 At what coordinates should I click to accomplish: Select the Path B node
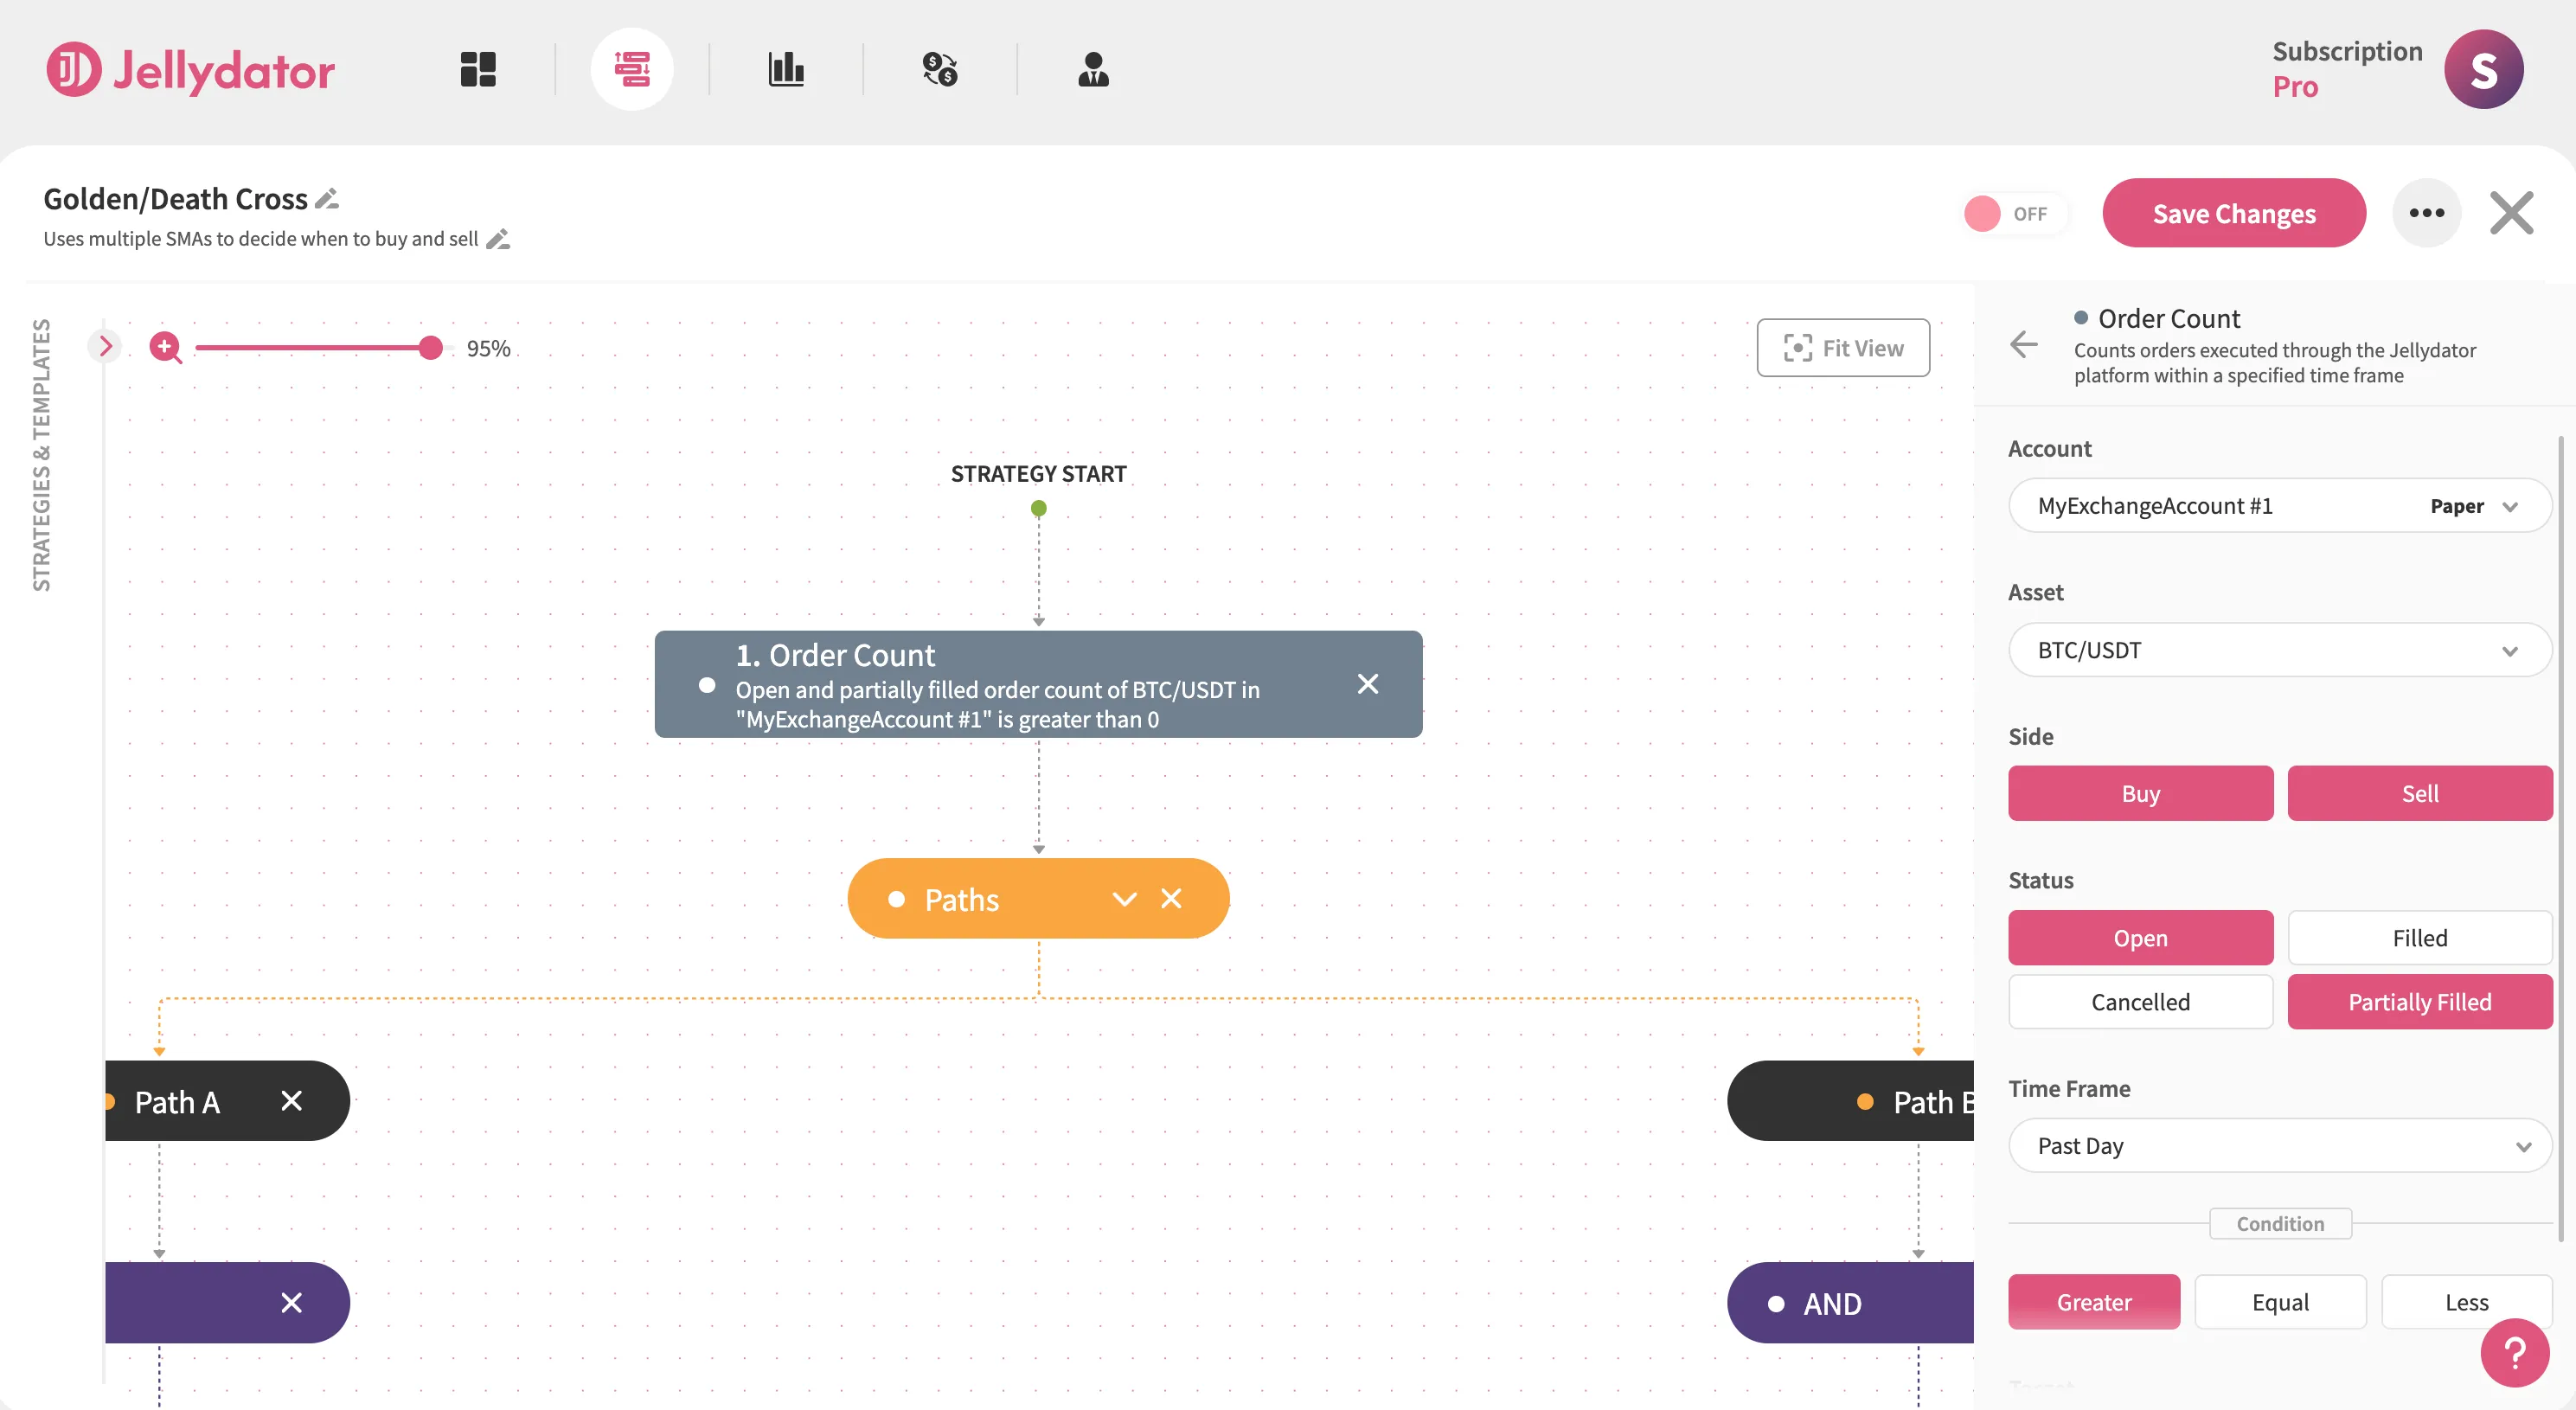pyautogui.click(x=1851, y=1101)
